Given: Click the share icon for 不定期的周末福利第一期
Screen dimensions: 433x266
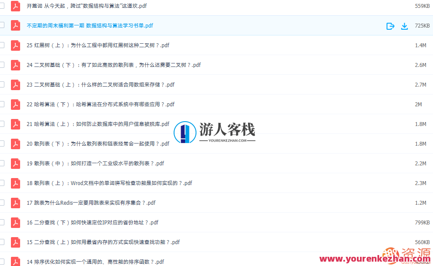Looking at the screenshot, I should click(x=390, y=26).
